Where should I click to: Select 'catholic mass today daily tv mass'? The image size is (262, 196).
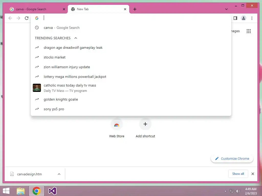[131, 88]
